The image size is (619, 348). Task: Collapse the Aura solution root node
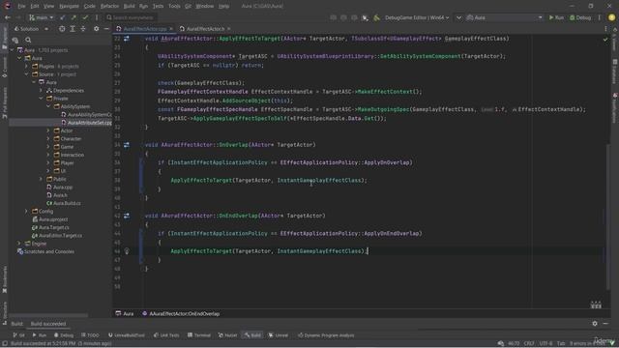tap(12, 50)
